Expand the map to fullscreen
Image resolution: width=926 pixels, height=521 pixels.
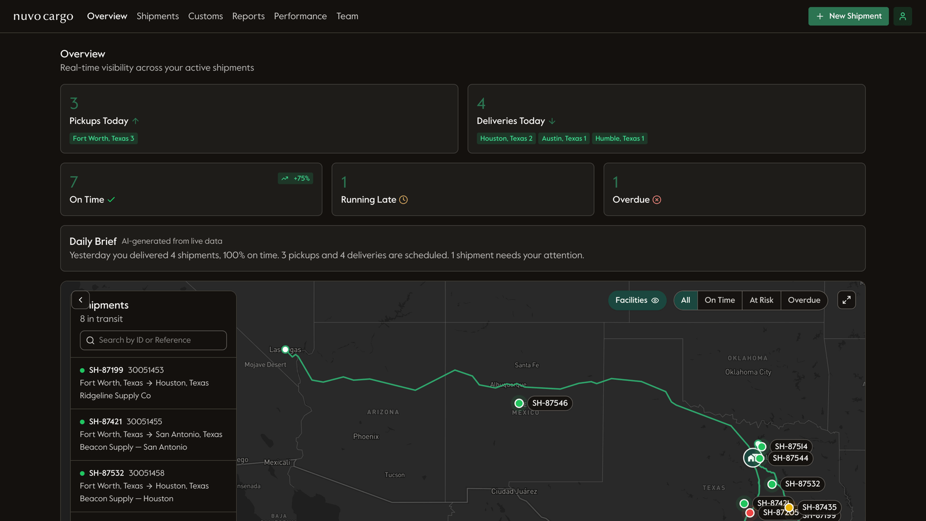point(847,300)
